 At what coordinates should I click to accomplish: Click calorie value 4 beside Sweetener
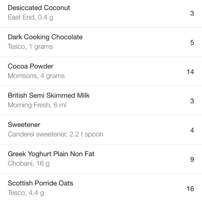(192, 130)
